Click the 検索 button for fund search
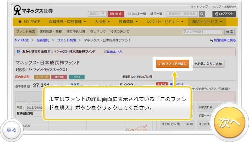 click(x=230, y=32)
